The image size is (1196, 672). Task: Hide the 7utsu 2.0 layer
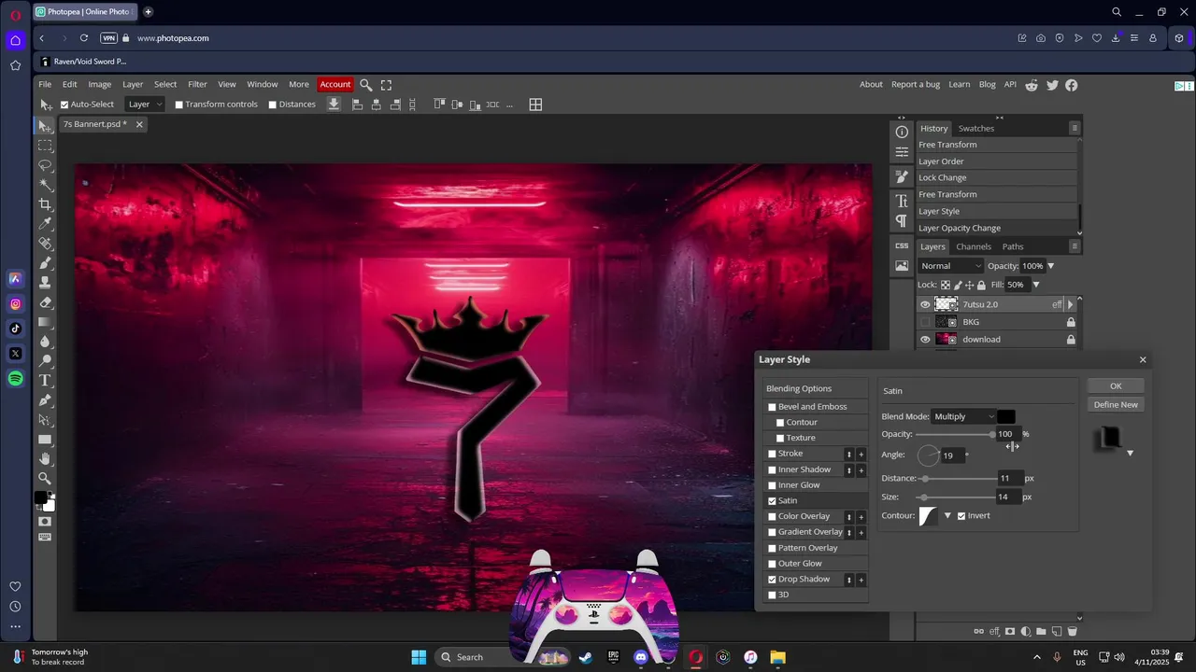(925, 304)
